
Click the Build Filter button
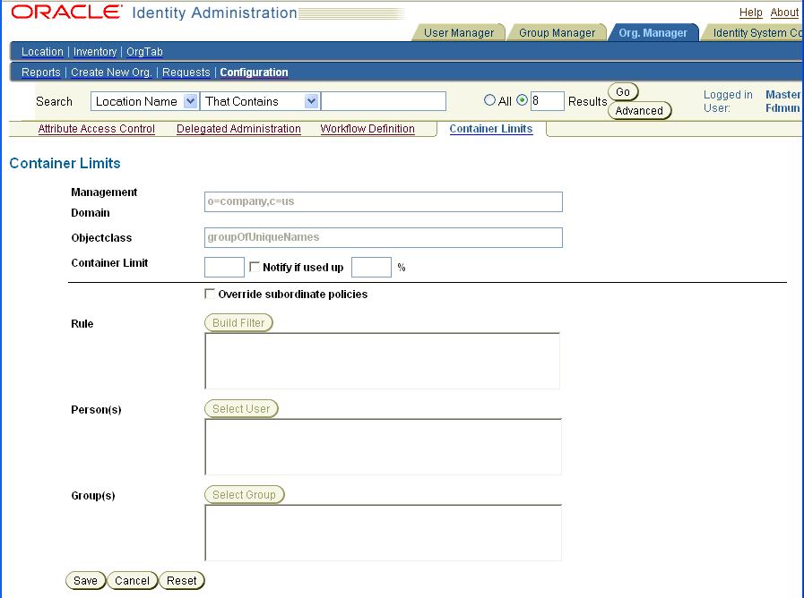coord(238,322)
